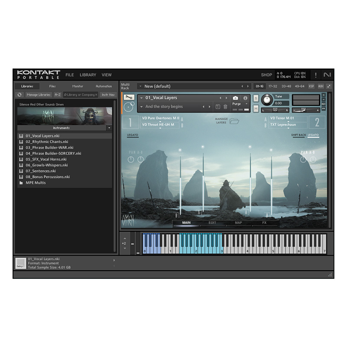Open the EDIT page tab
347x347 pixels.
pyautogui.click(x=212, y=223)
